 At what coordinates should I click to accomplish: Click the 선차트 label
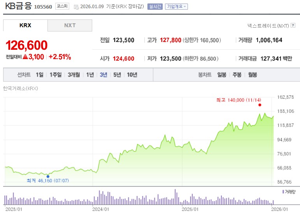(24, 75)
